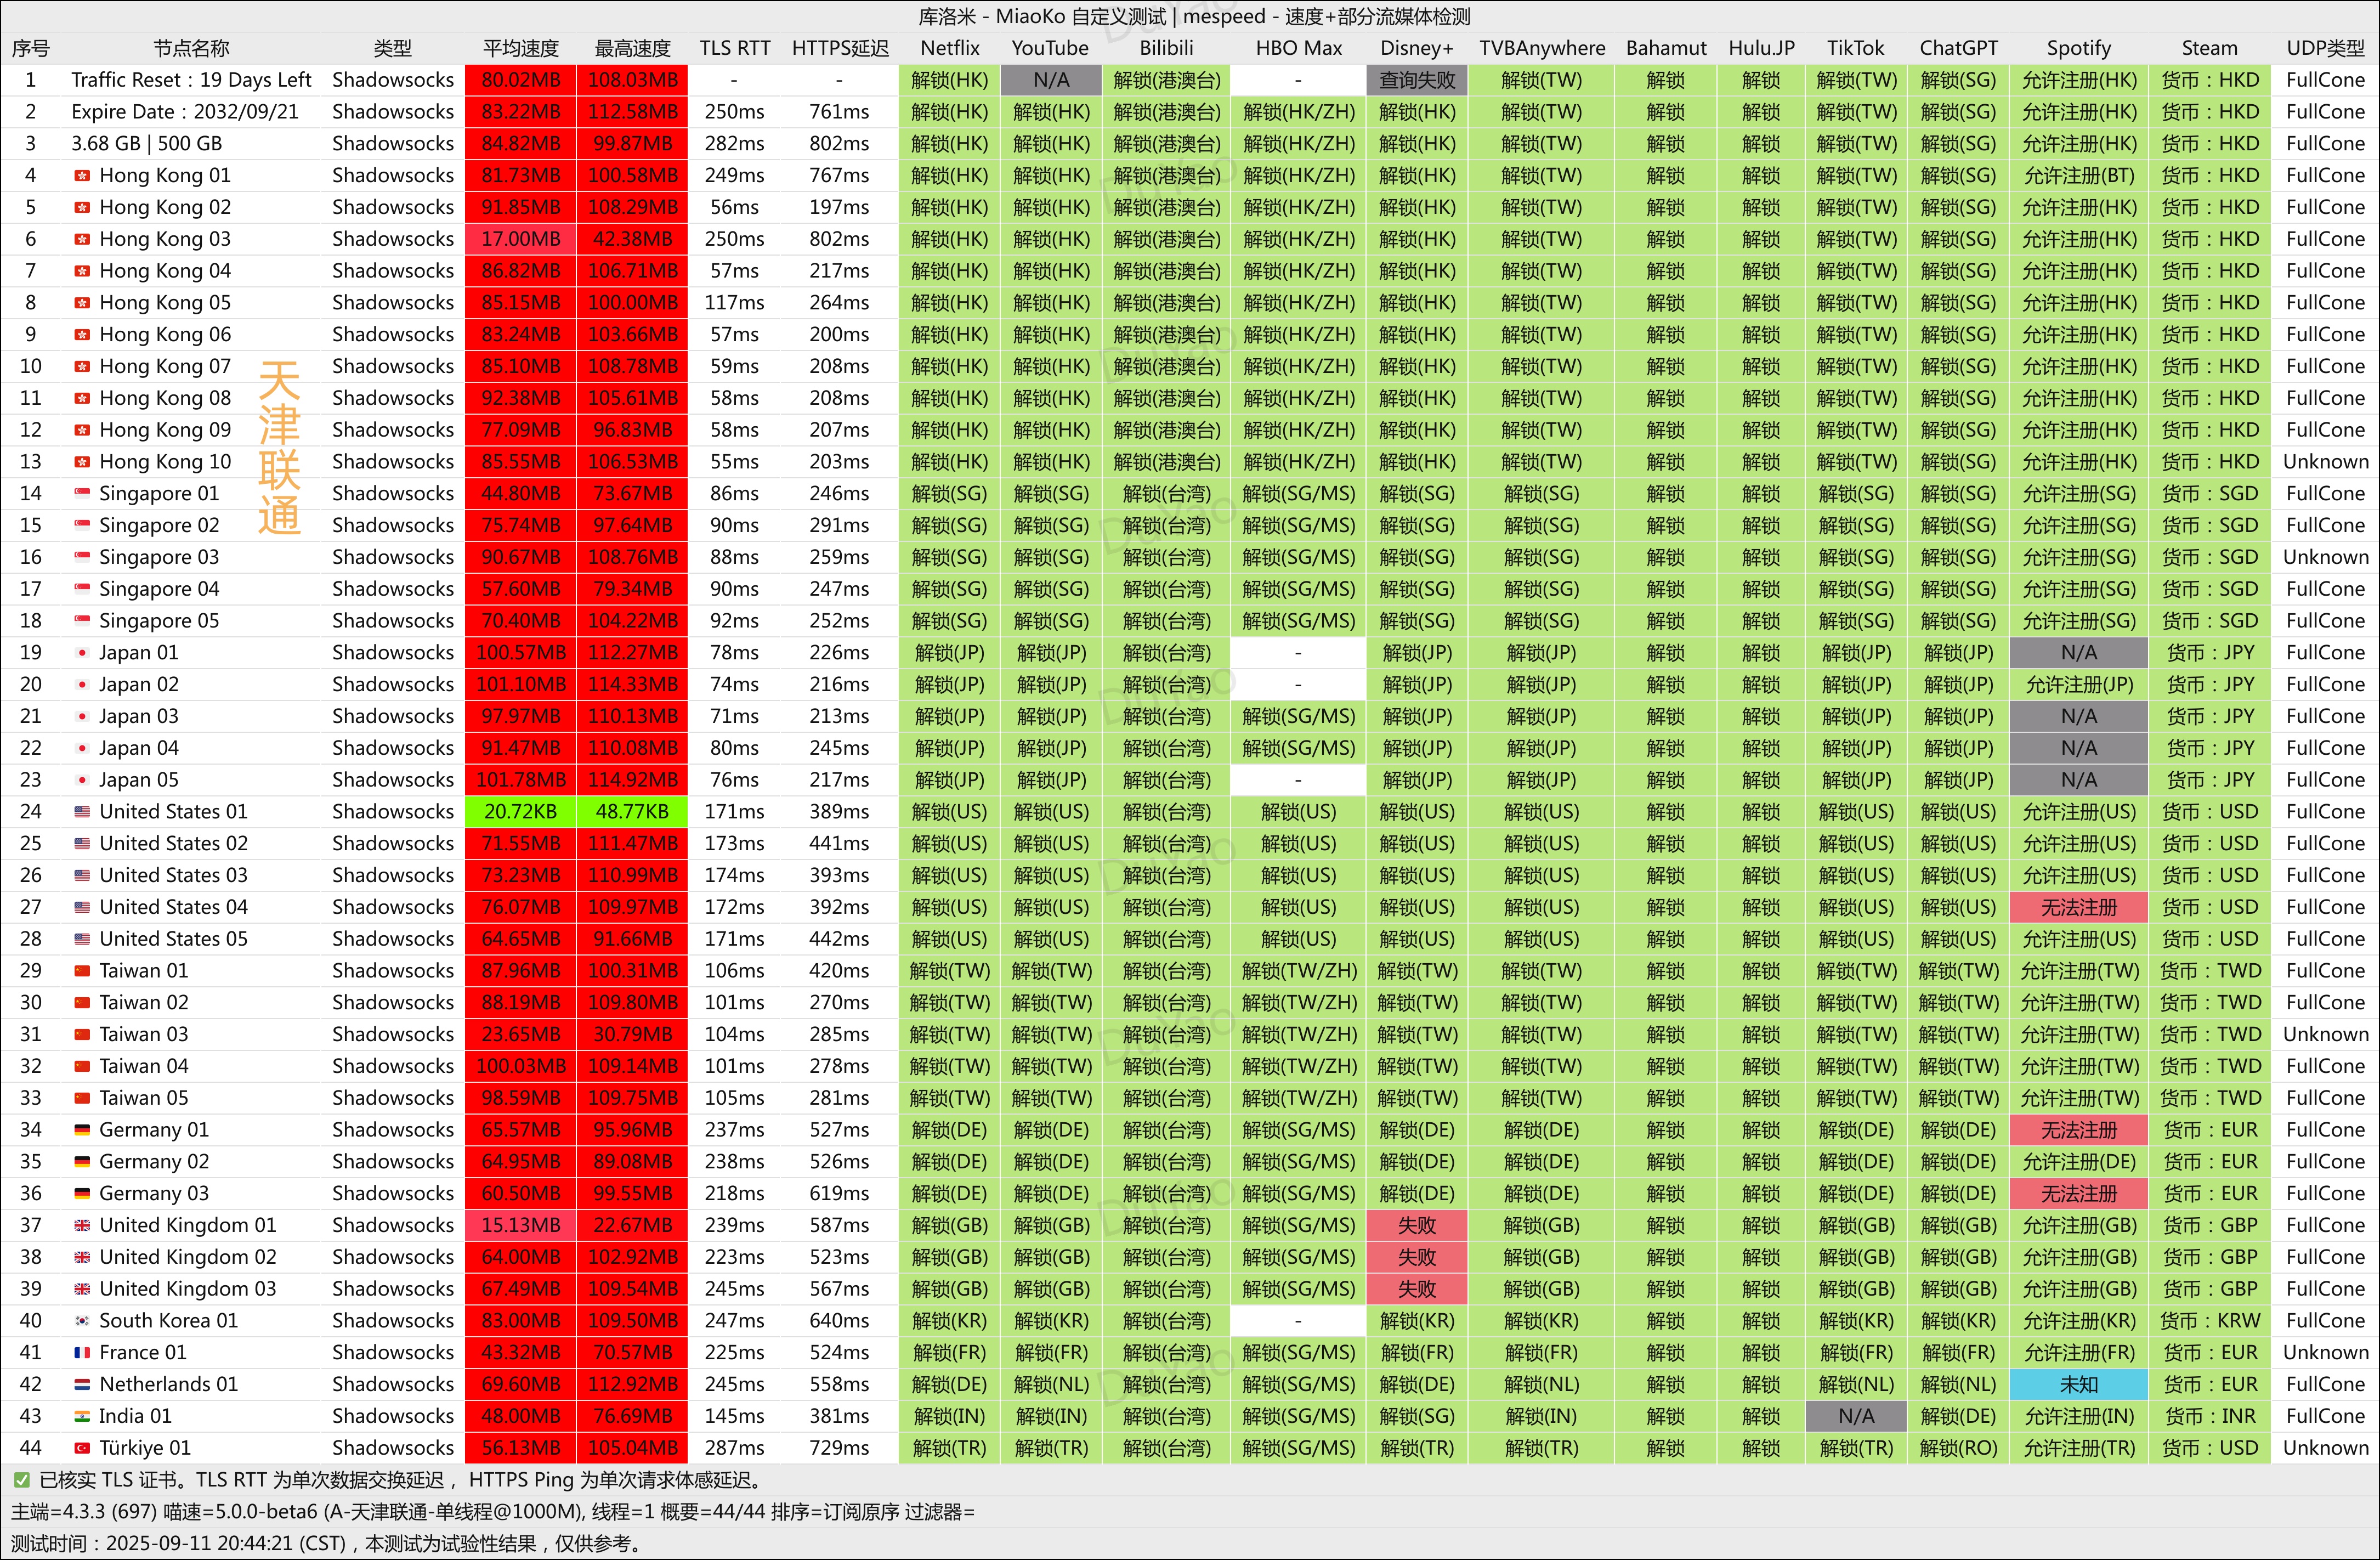The image size is (2380, 1560).
Task: Click the 序号 column header
Action: 31,48
